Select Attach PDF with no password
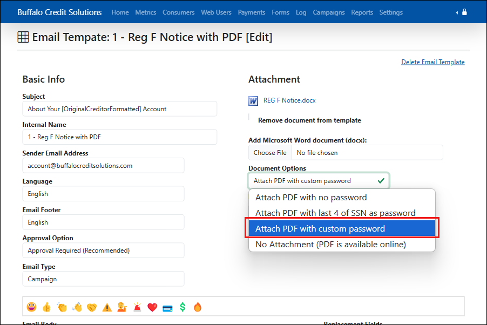Screen dimensions: 487x325 pyautogui.click(x=342, y=197)
